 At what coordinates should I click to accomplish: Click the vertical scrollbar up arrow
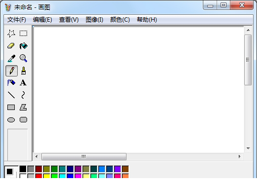coord(248,30)
